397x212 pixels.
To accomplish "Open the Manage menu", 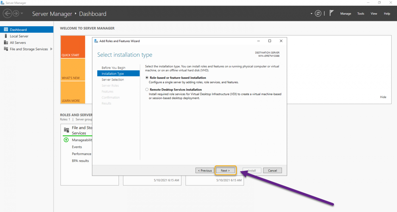I will pyautogui.click(x=346, y=14).
